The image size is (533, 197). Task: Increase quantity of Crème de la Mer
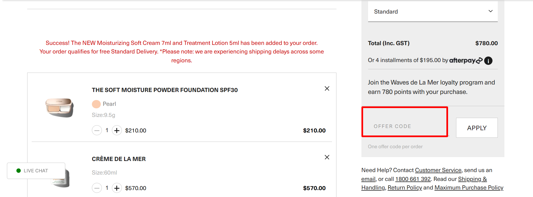coord(117,188)
